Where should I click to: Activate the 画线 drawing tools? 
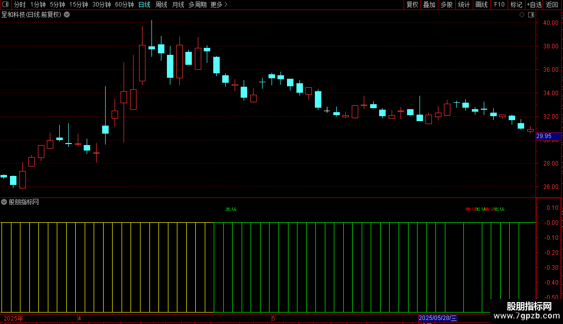(x=481, y=4)
